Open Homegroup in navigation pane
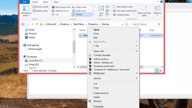Screen dimensions: 192x108 [33, 45]
